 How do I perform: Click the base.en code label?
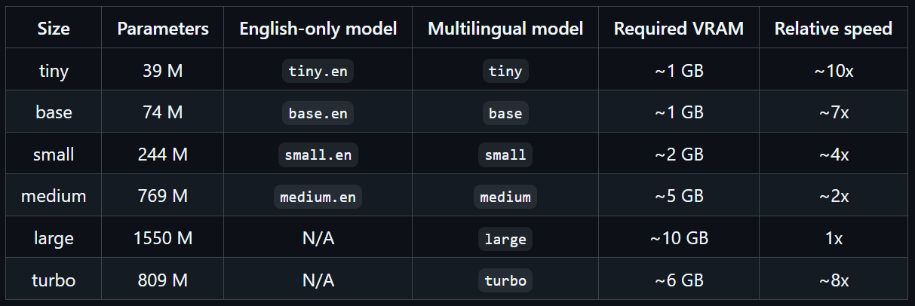coord(318,113)
